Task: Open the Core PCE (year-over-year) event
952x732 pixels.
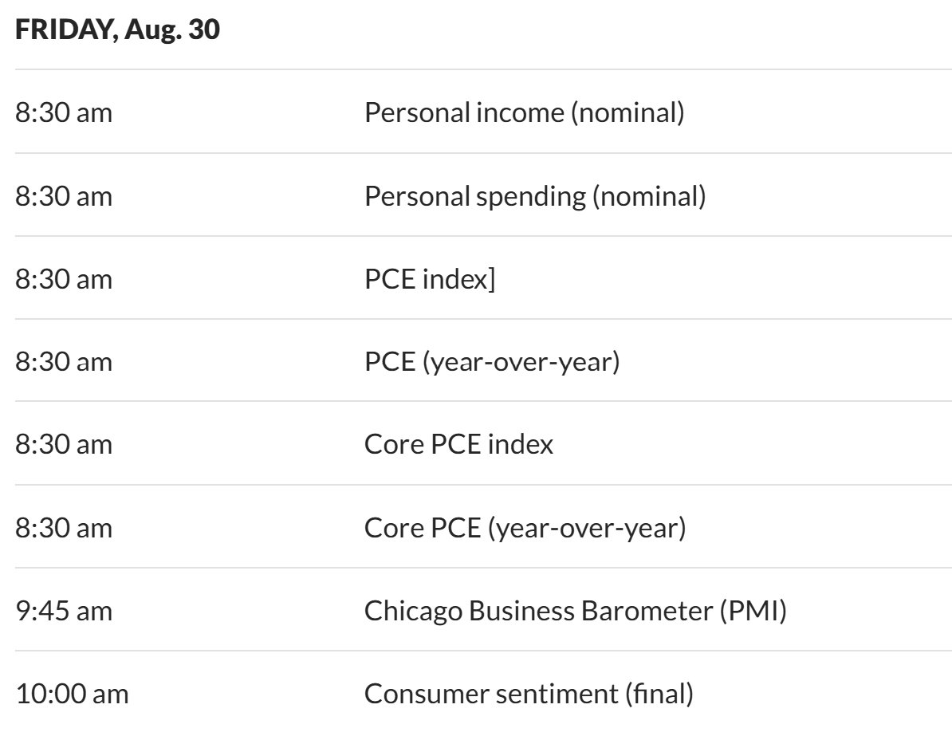Action: 525,527
